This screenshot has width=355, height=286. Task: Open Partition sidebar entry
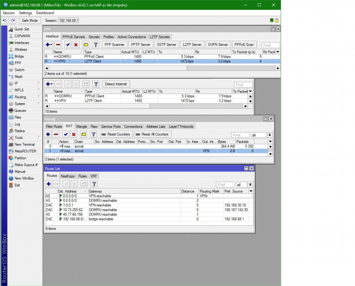click(x=20, y=158)
